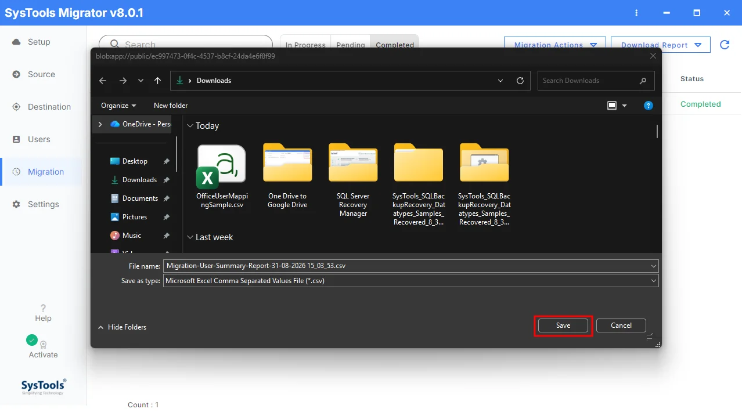Click the pin icon next to Downloads
This screenshot has width=742, height=416.
pos(166,180)
